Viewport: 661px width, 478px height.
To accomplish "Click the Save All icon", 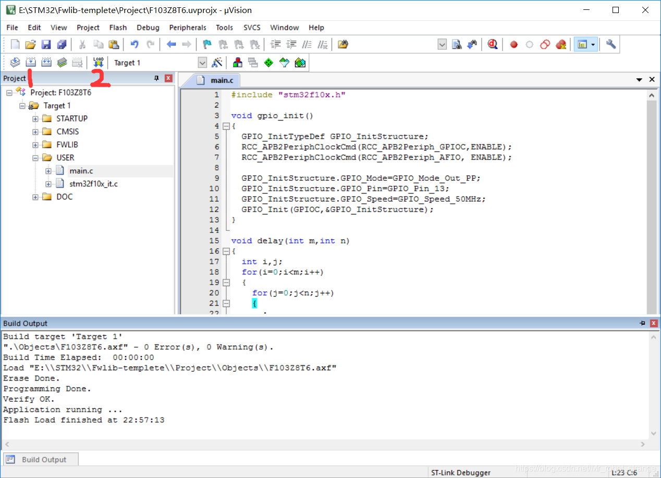I will point(62,45).
